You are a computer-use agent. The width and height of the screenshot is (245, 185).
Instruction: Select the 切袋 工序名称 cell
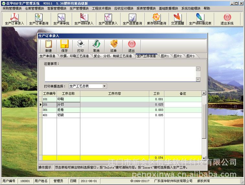click(68, 115)
